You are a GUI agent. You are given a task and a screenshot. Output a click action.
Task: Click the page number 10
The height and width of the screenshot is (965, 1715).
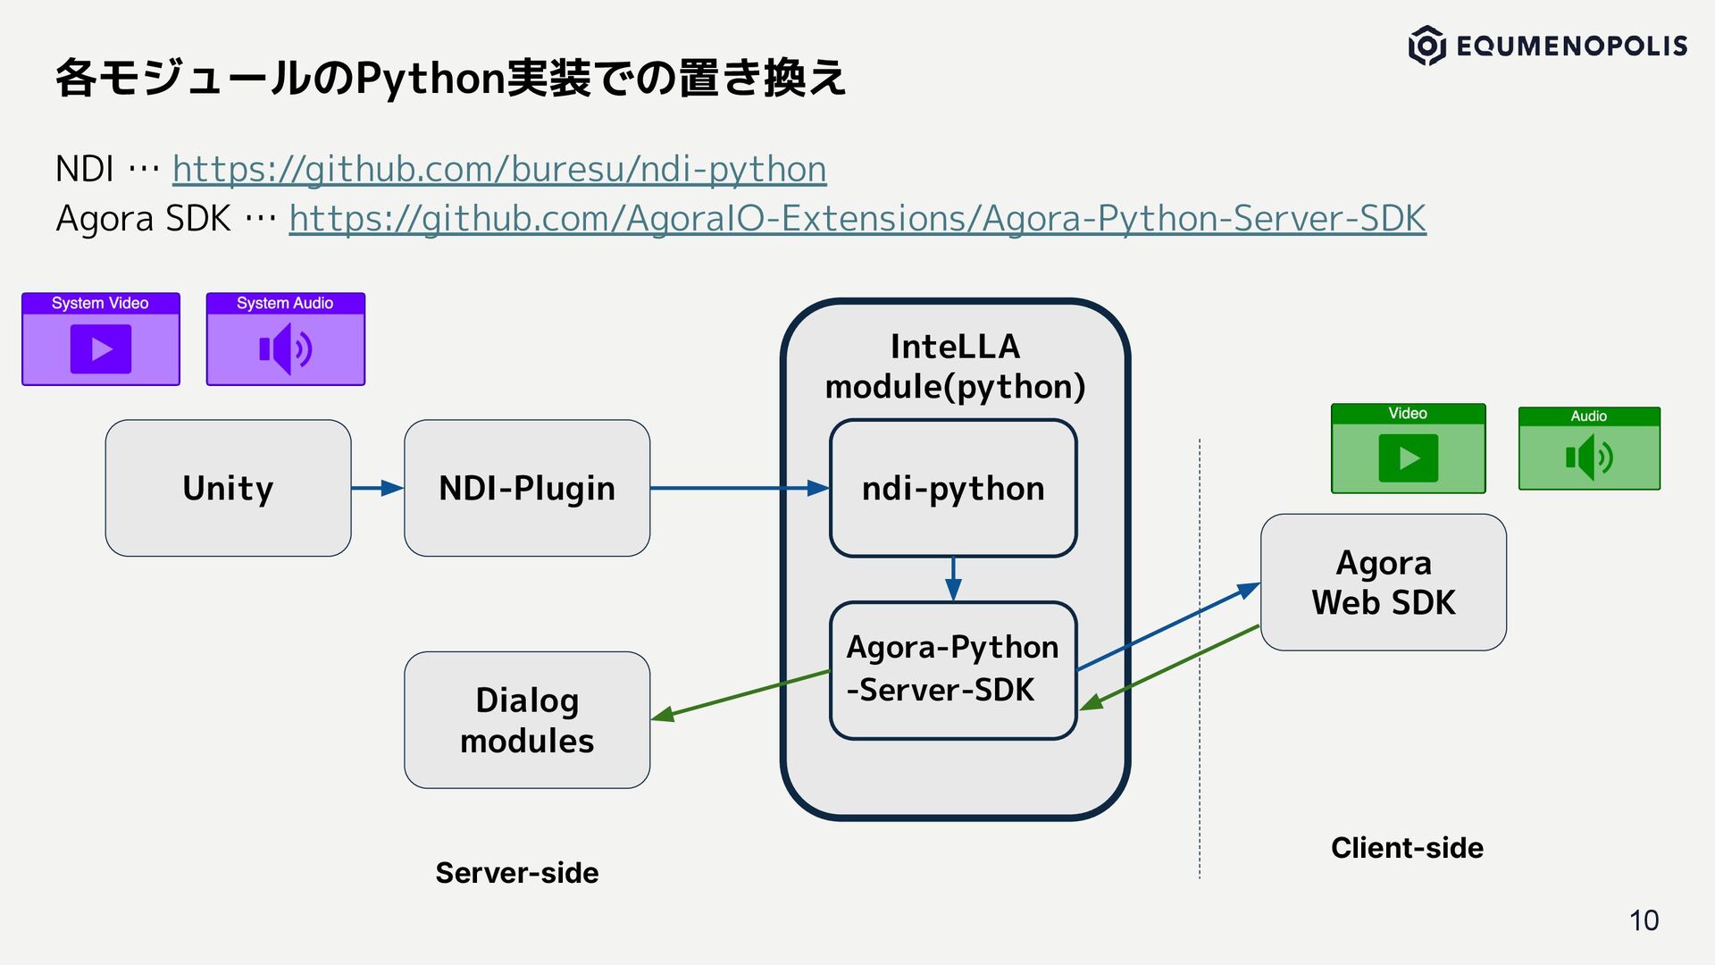tap(1644, 920)
